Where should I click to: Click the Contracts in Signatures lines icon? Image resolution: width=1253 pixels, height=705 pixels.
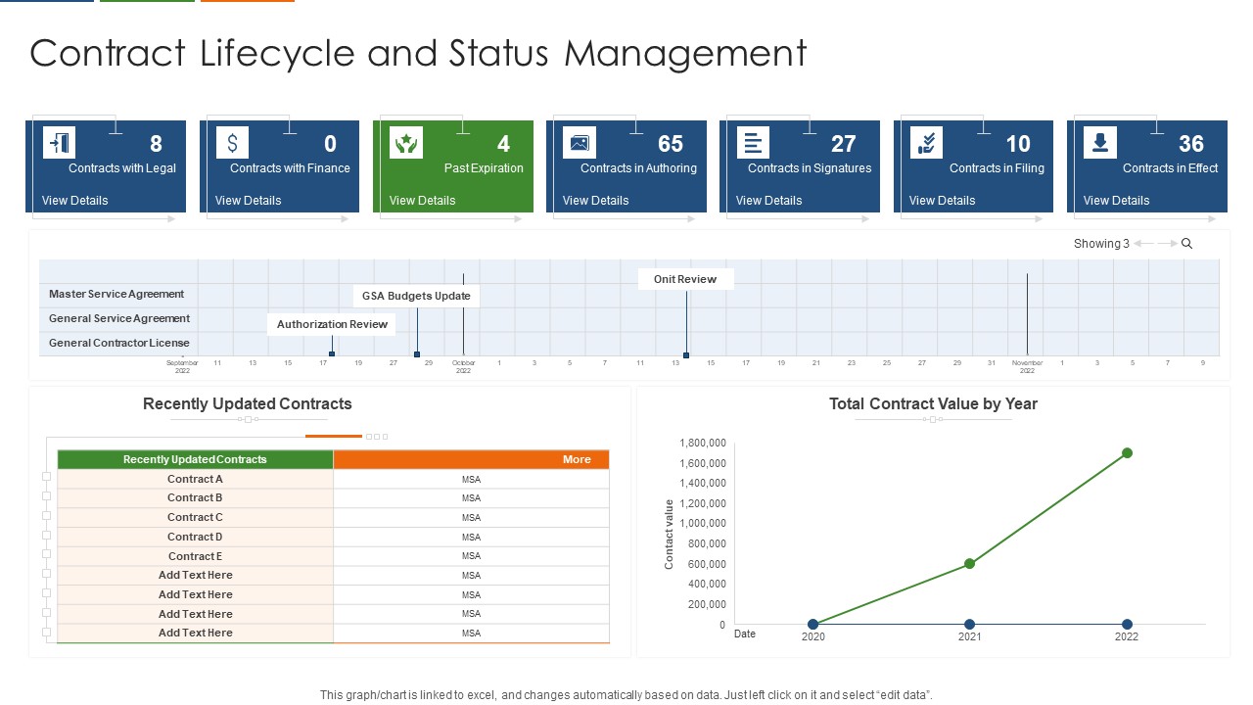coord(753,143)
